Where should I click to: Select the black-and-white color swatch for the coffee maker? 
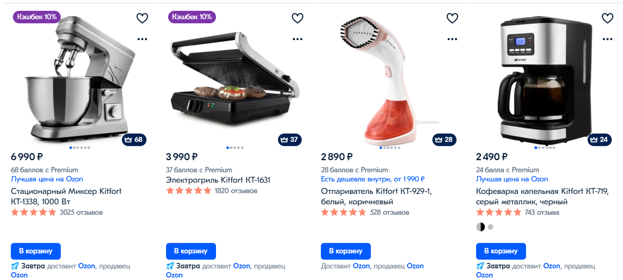click(x=480, y=227)
